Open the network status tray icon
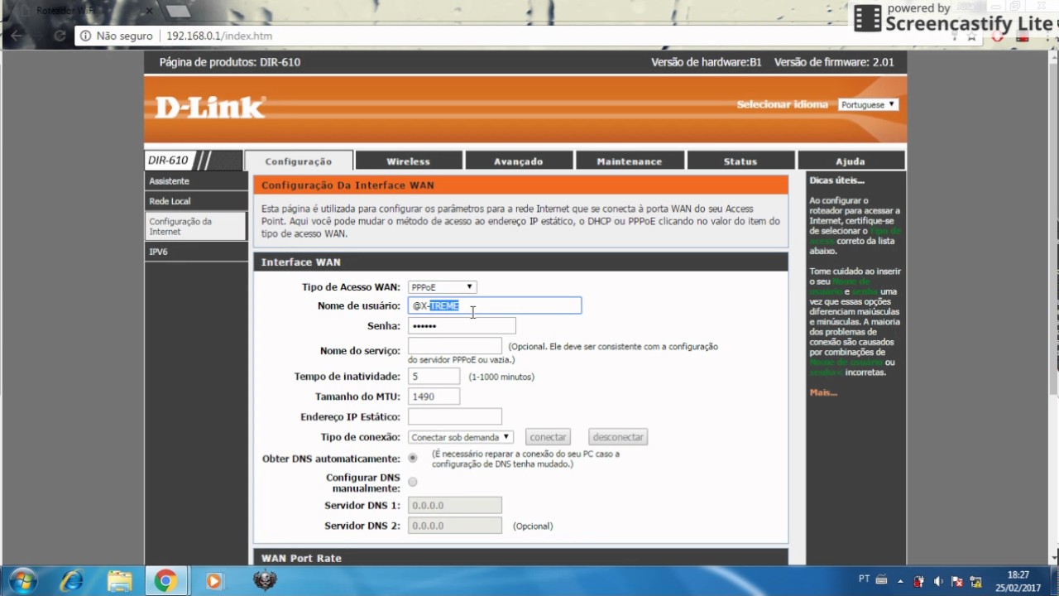This screenshot has height=596, width=1059. [x=976, y=581]
